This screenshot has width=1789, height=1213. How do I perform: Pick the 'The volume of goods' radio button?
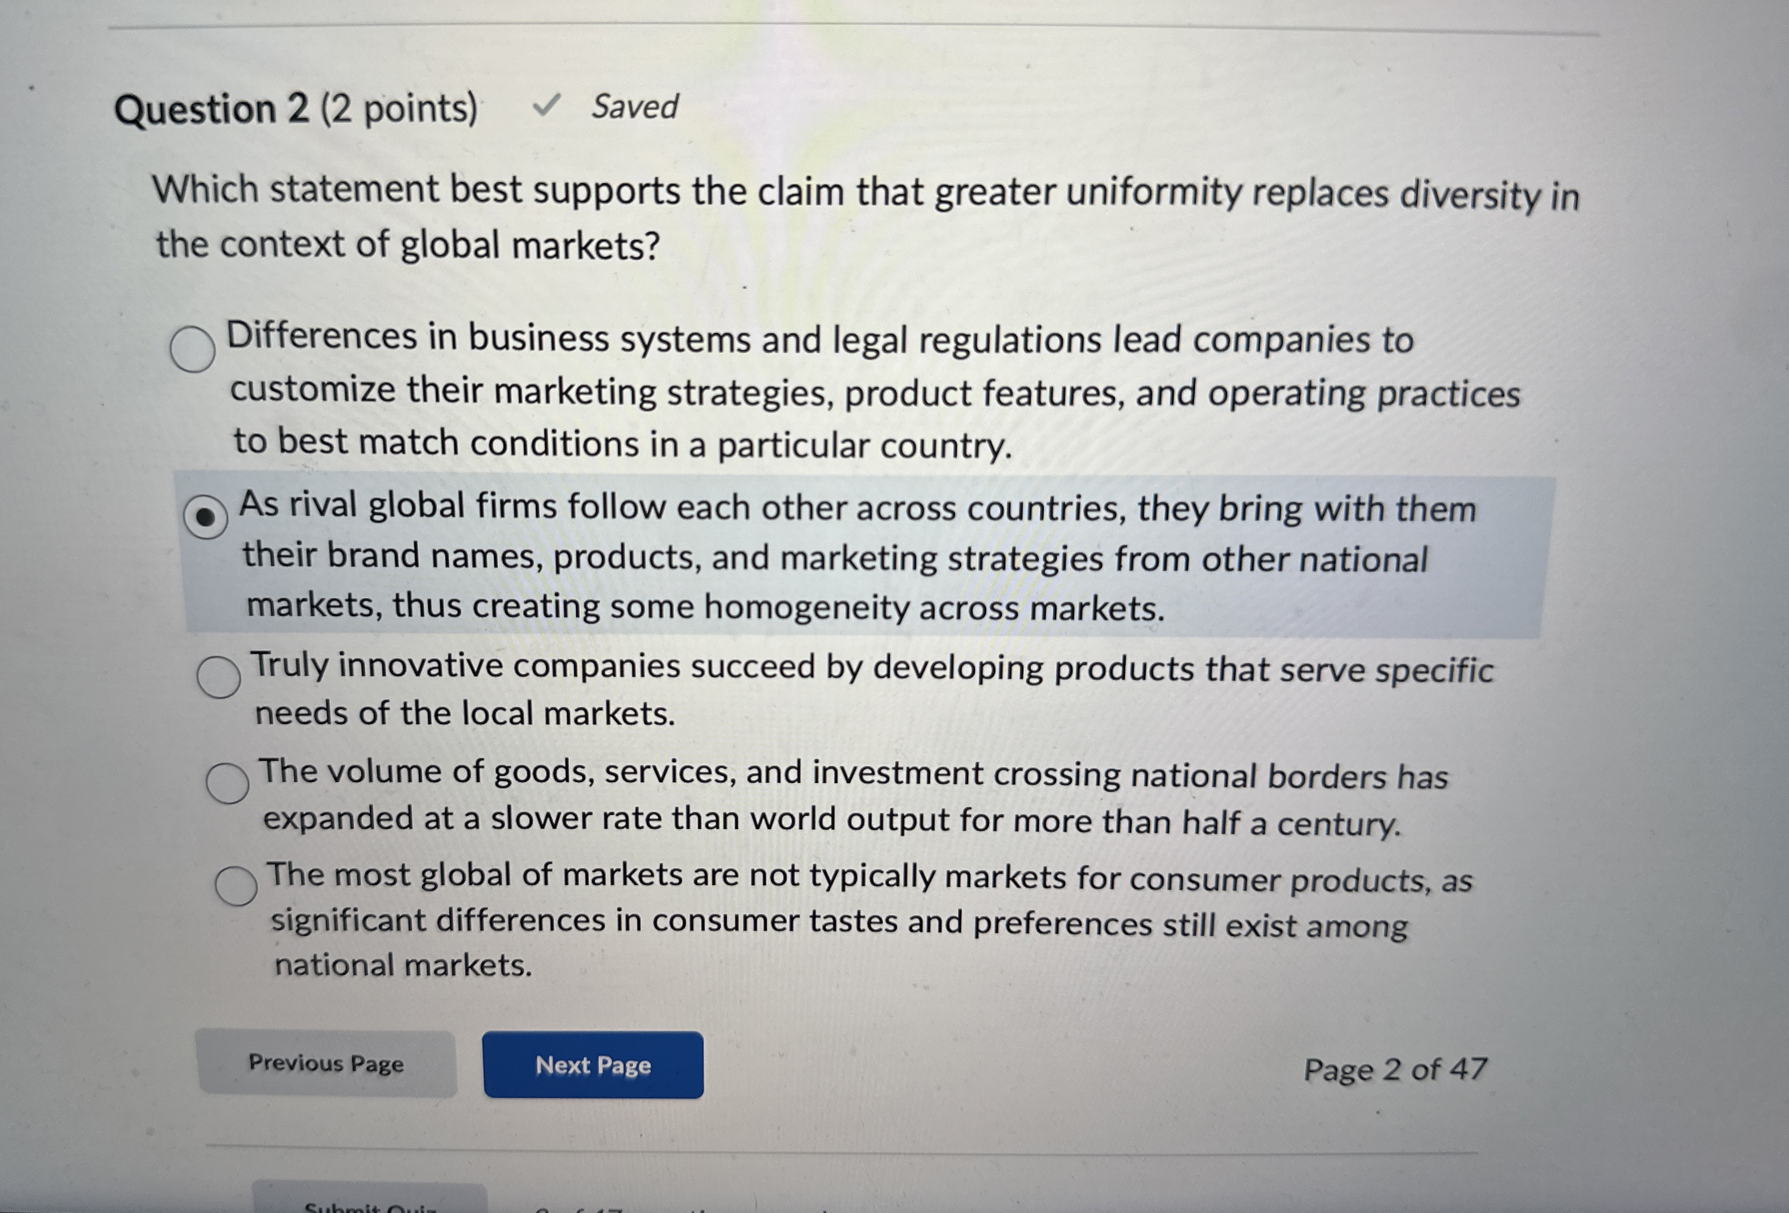pos(228,783)
